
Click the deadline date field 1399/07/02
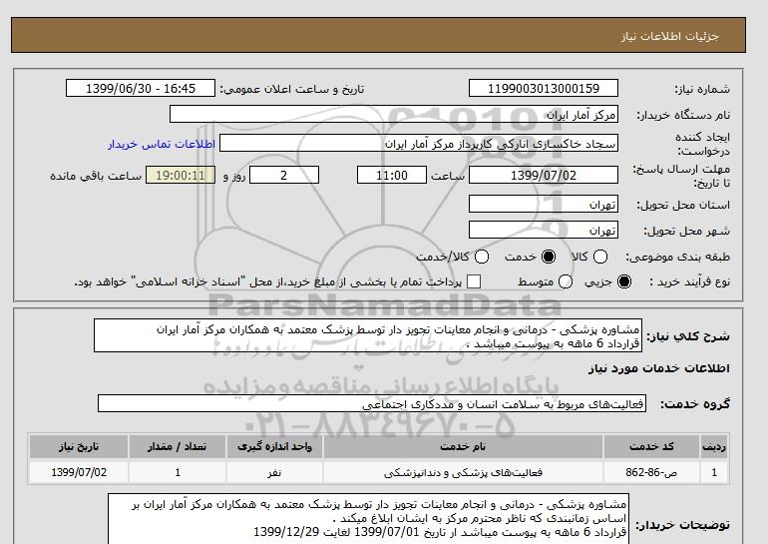pos(544,175)
